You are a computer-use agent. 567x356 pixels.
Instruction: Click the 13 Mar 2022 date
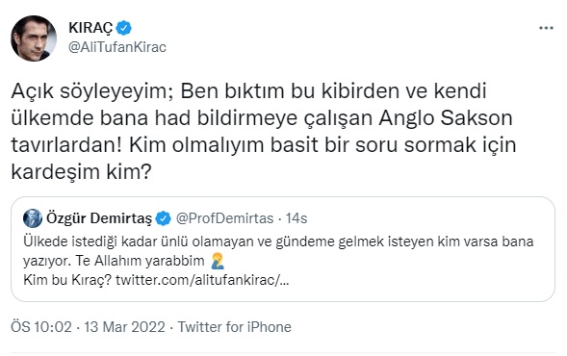124,327
